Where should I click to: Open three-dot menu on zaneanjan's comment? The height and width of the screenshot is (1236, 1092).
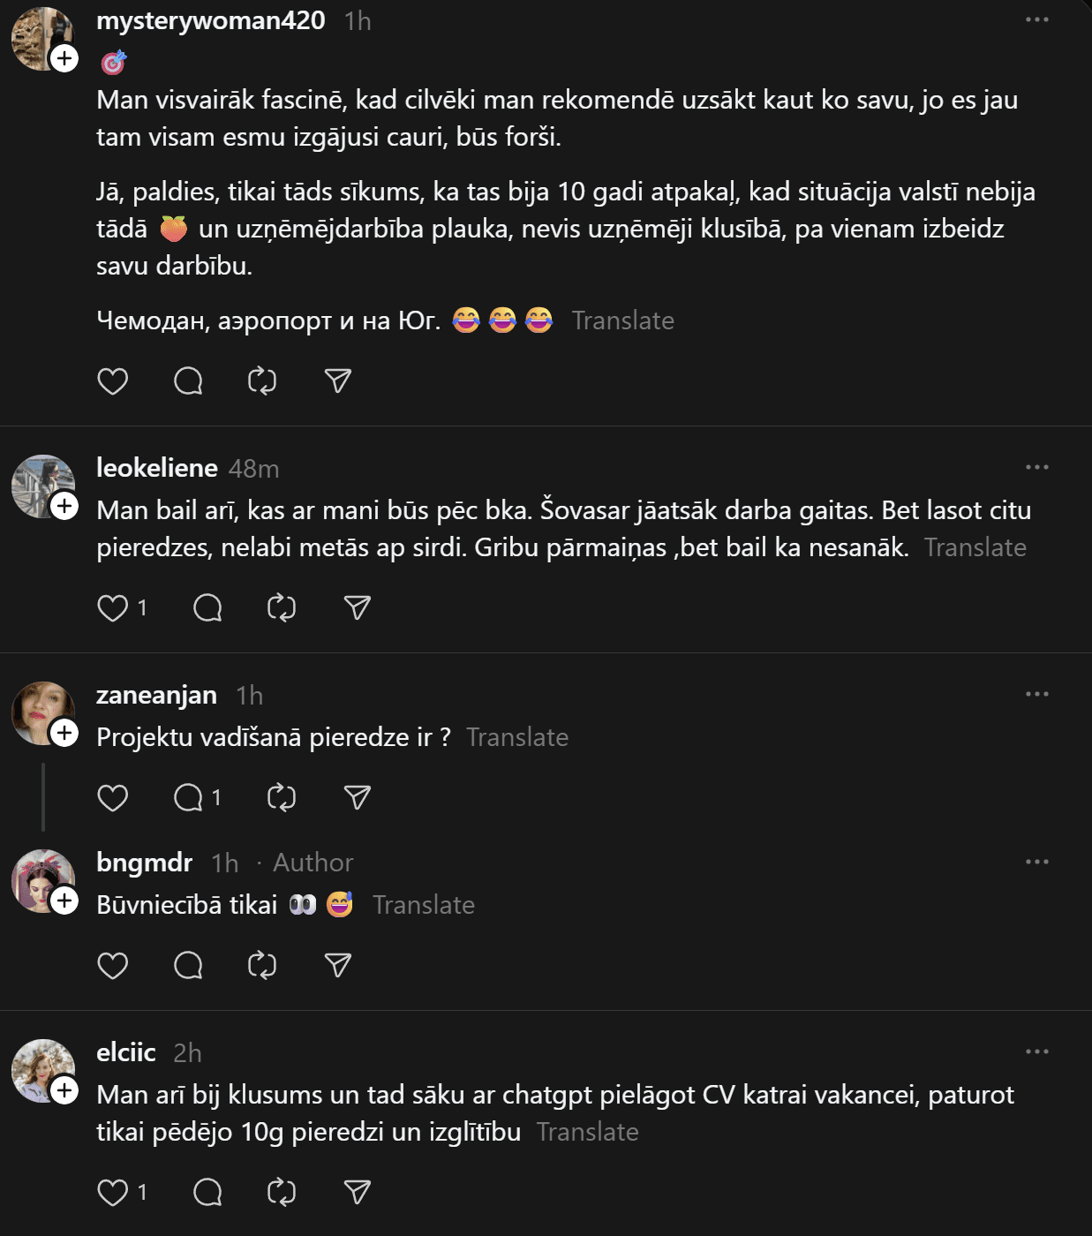(x=1037, y=694)
